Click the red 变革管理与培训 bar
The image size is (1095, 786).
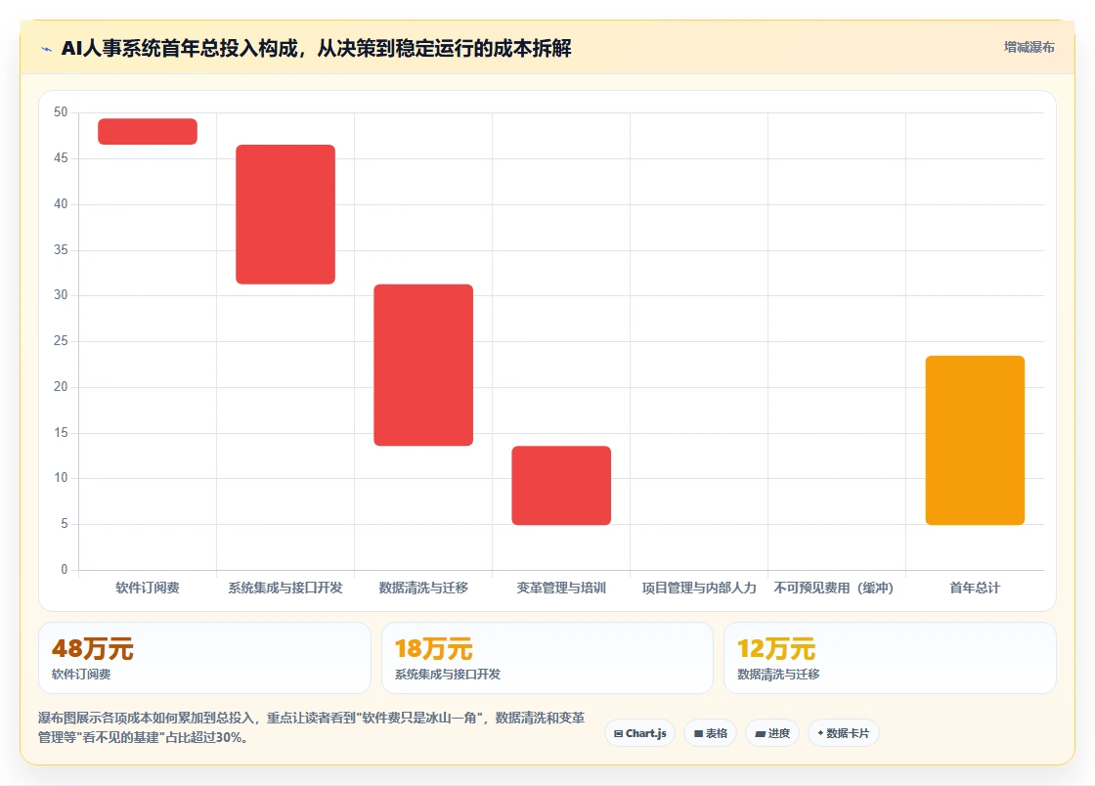pos(561,485)
